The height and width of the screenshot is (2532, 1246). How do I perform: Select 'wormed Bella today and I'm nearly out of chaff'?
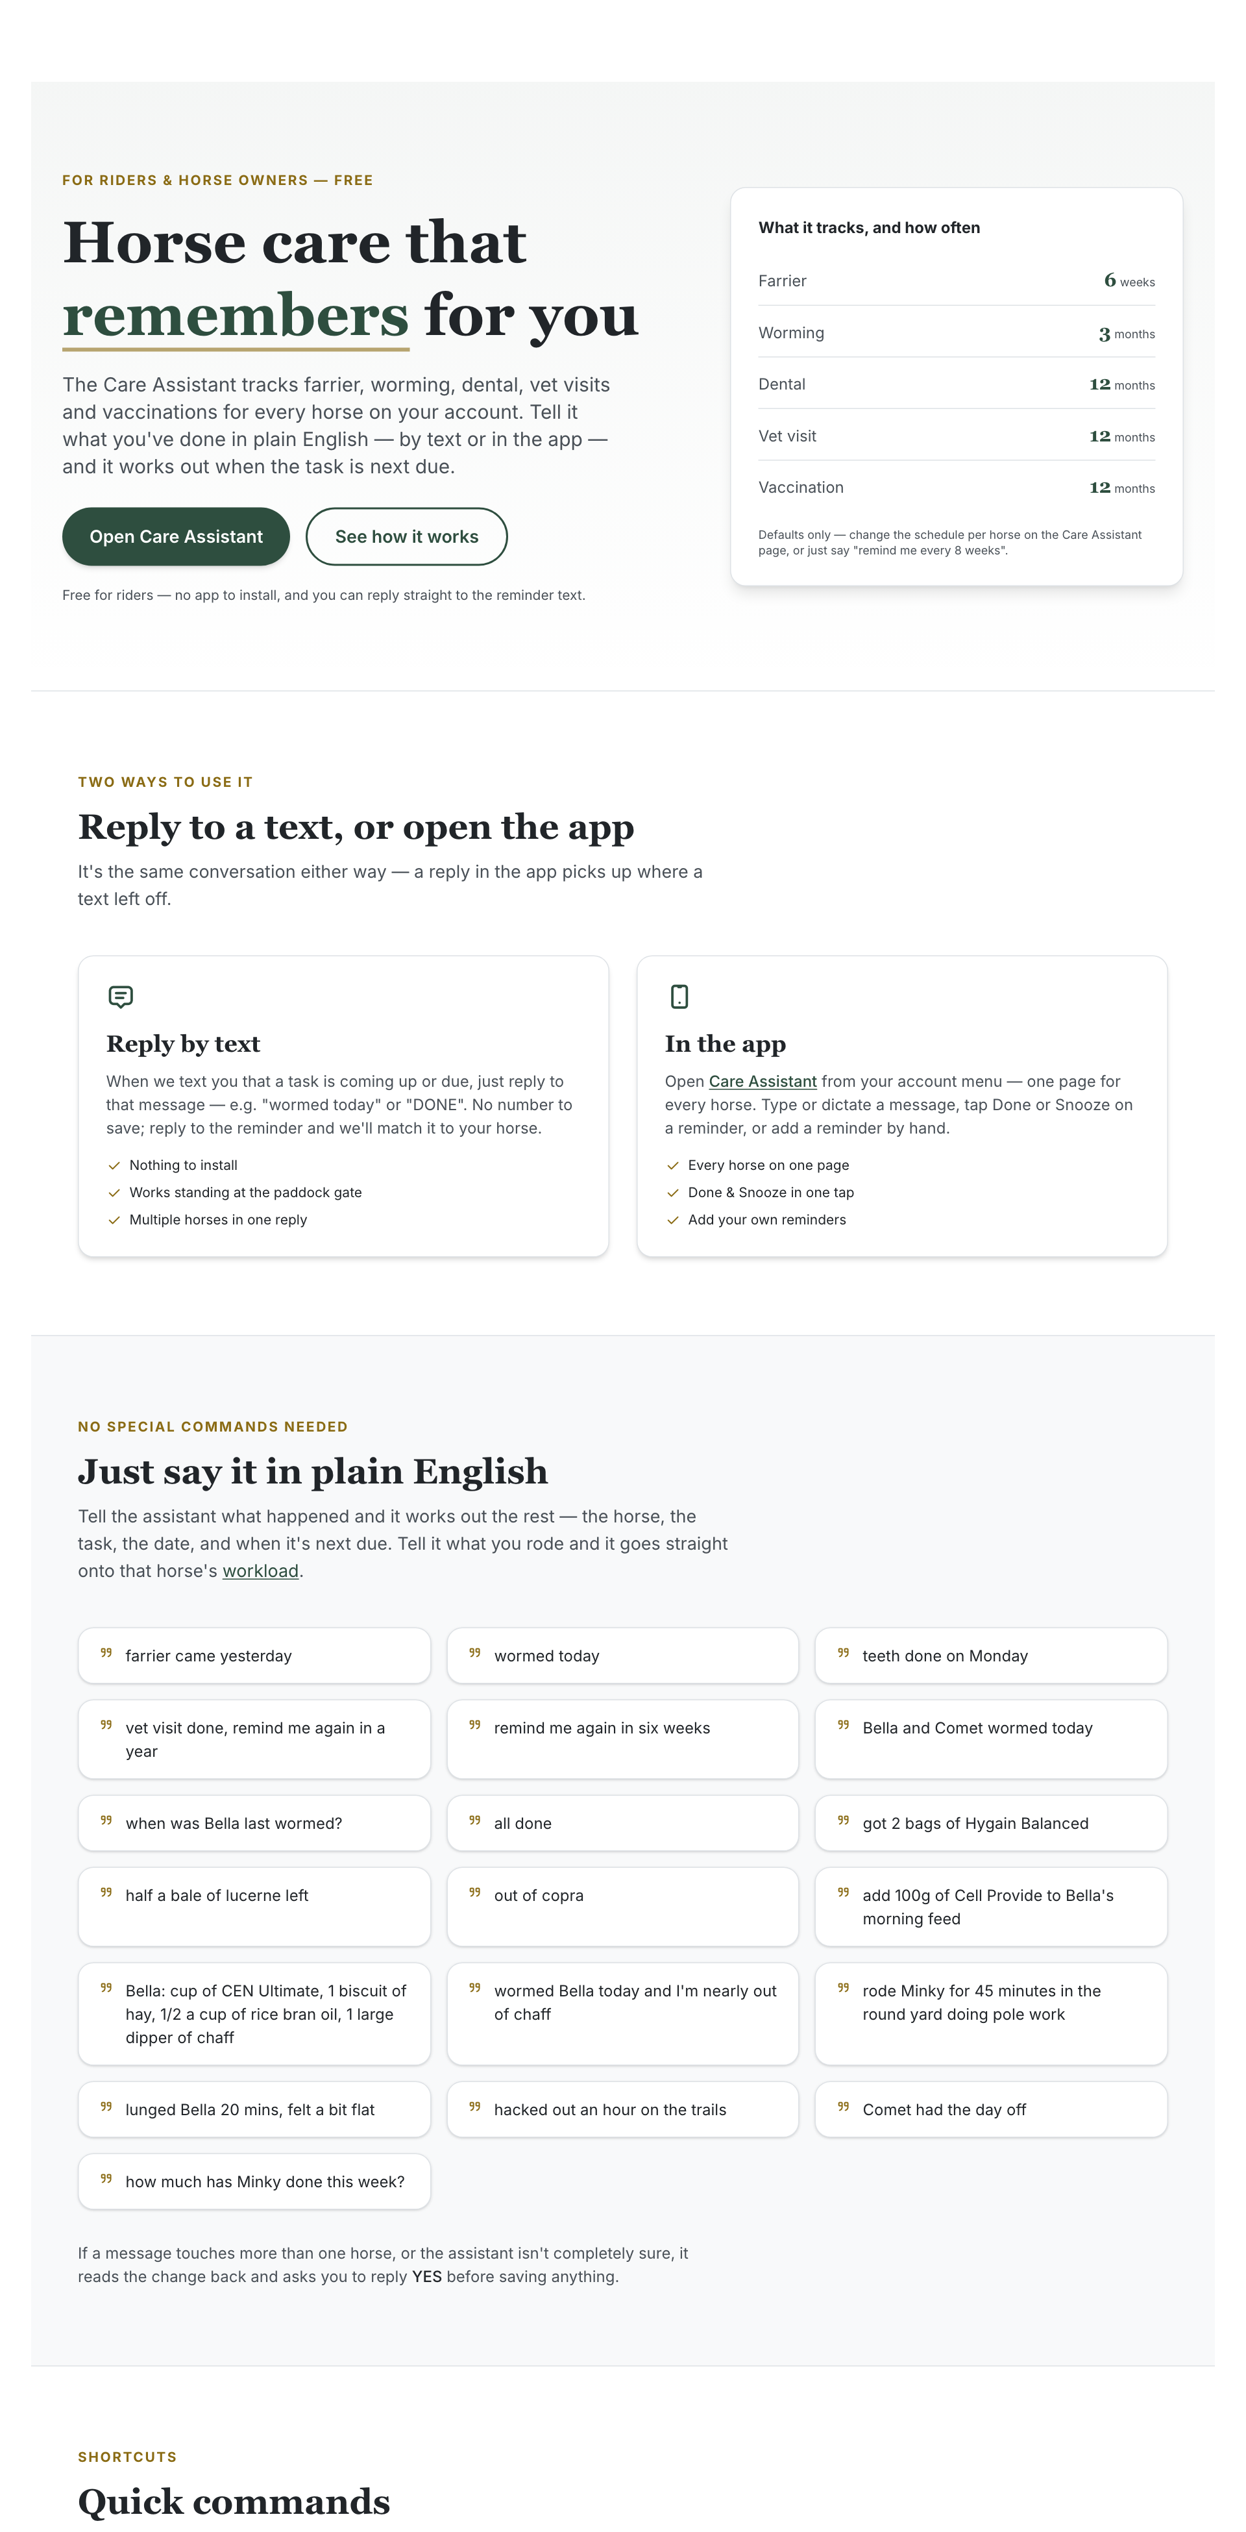coord(623,2014)
